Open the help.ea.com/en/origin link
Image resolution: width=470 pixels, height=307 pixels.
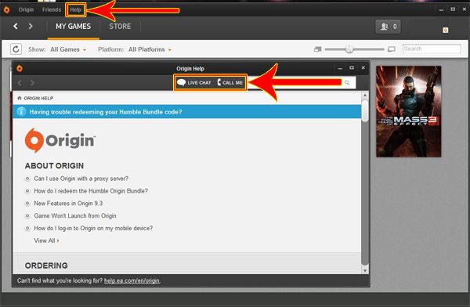pyautogui.click(x=132, y=281)
